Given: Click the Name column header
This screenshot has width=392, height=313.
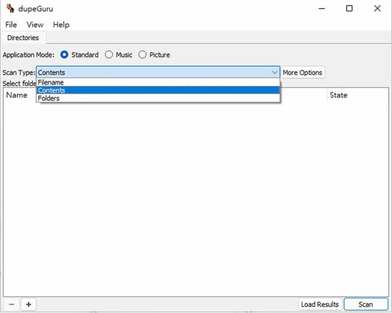Looking at the screenshot, I should pyautogui.click(x=17, y=95).
